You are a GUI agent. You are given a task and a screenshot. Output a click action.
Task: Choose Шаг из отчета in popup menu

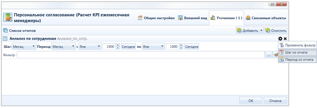coord(297,52)
